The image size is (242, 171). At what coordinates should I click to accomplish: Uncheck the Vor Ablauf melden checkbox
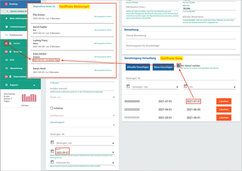pos(179,65)
